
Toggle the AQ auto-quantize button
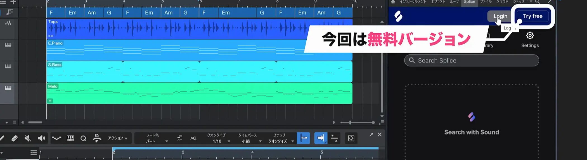193,138
